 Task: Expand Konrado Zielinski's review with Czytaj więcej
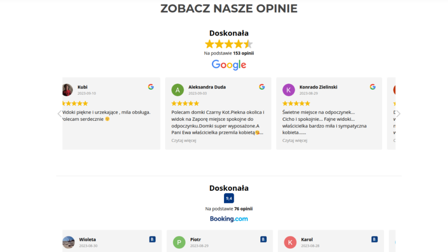point(296,140)
